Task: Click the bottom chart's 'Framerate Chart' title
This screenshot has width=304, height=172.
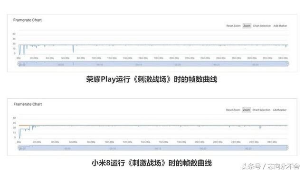Action: coord(28,104)
